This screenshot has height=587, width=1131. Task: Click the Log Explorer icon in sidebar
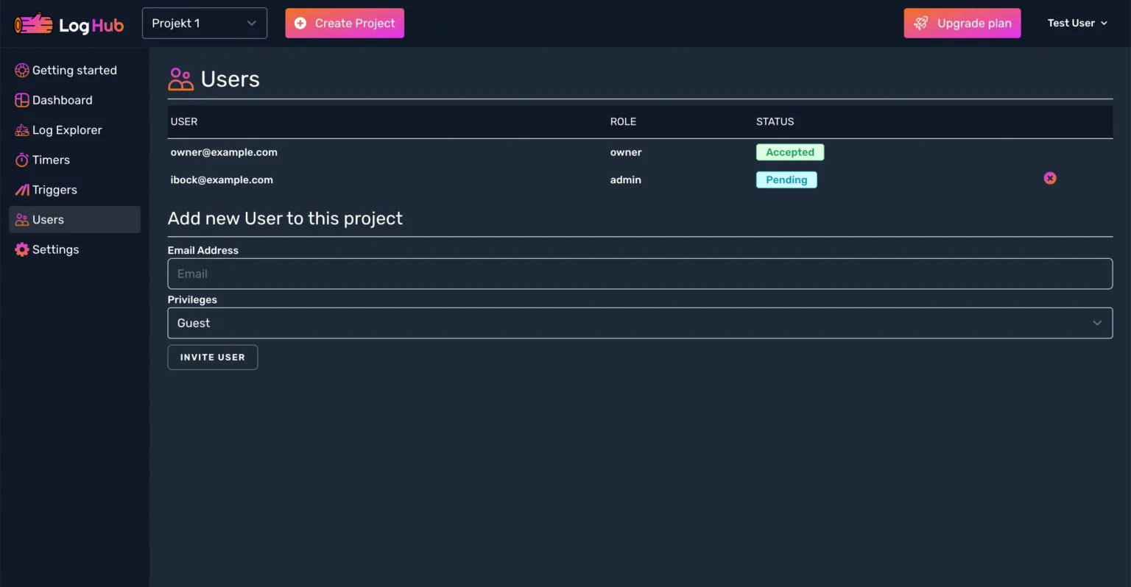(x=22, y=130)
